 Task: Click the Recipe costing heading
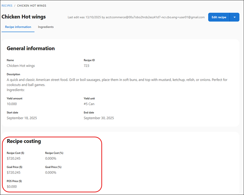(x=24, y=141)
